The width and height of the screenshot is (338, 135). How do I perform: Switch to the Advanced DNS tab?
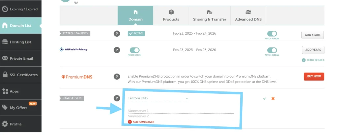point(248,16)
